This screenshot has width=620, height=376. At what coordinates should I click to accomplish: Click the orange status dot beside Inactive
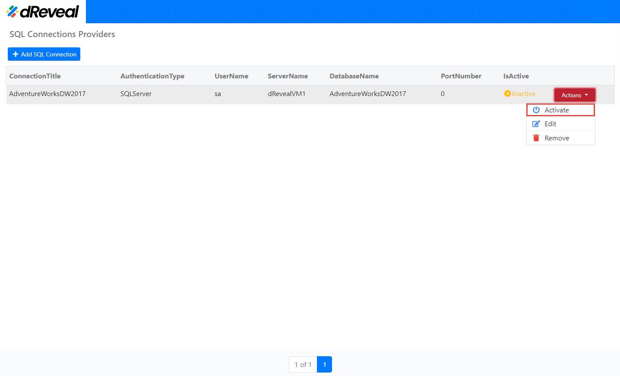click(x=507, y=93)
